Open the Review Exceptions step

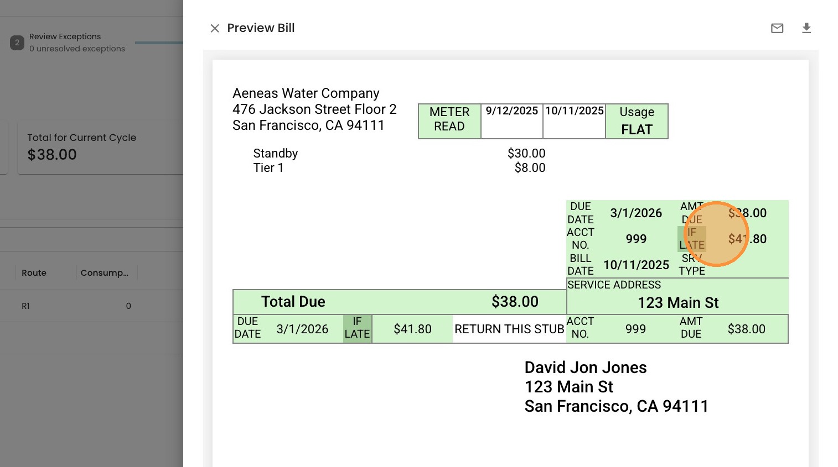click(x=65, y=36)
